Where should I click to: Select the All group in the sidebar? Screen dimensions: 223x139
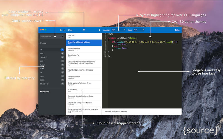(x=52, y=50)
